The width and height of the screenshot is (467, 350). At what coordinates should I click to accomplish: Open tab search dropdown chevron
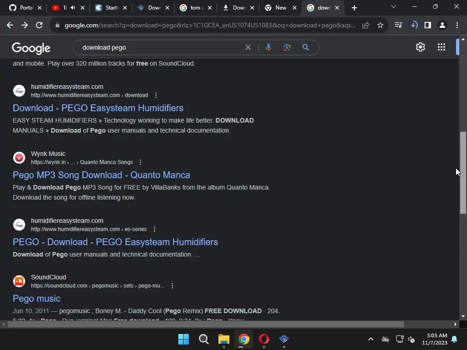pyautogui.click(x=394, y=6)
